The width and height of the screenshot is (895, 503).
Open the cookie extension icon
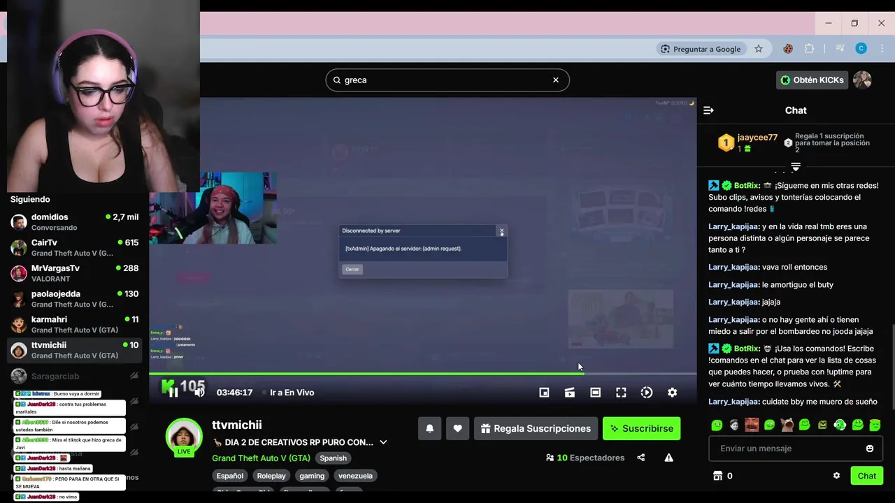788,48
